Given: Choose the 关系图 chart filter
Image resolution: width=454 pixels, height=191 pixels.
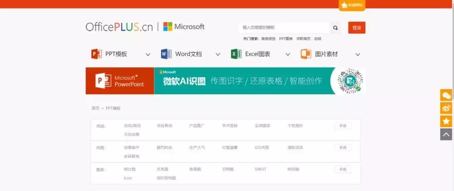Looking at the screenshot, I should (x=162, y=169).
